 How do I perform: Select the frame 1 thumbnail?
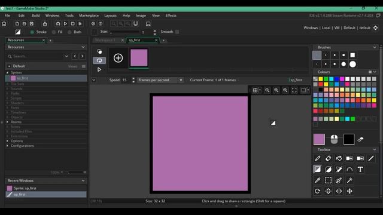tap(139, 58)
